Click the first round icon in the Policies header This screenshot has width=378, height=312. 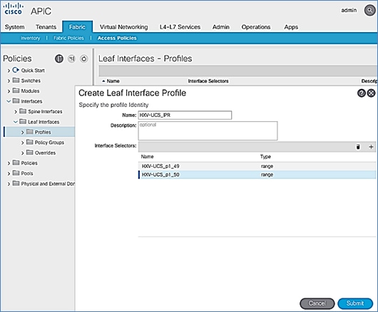(x=59, y=58)
